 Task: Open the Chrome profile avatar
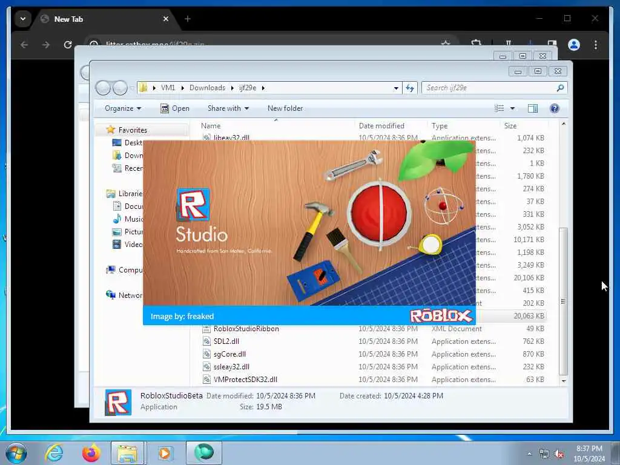[574, 45]
